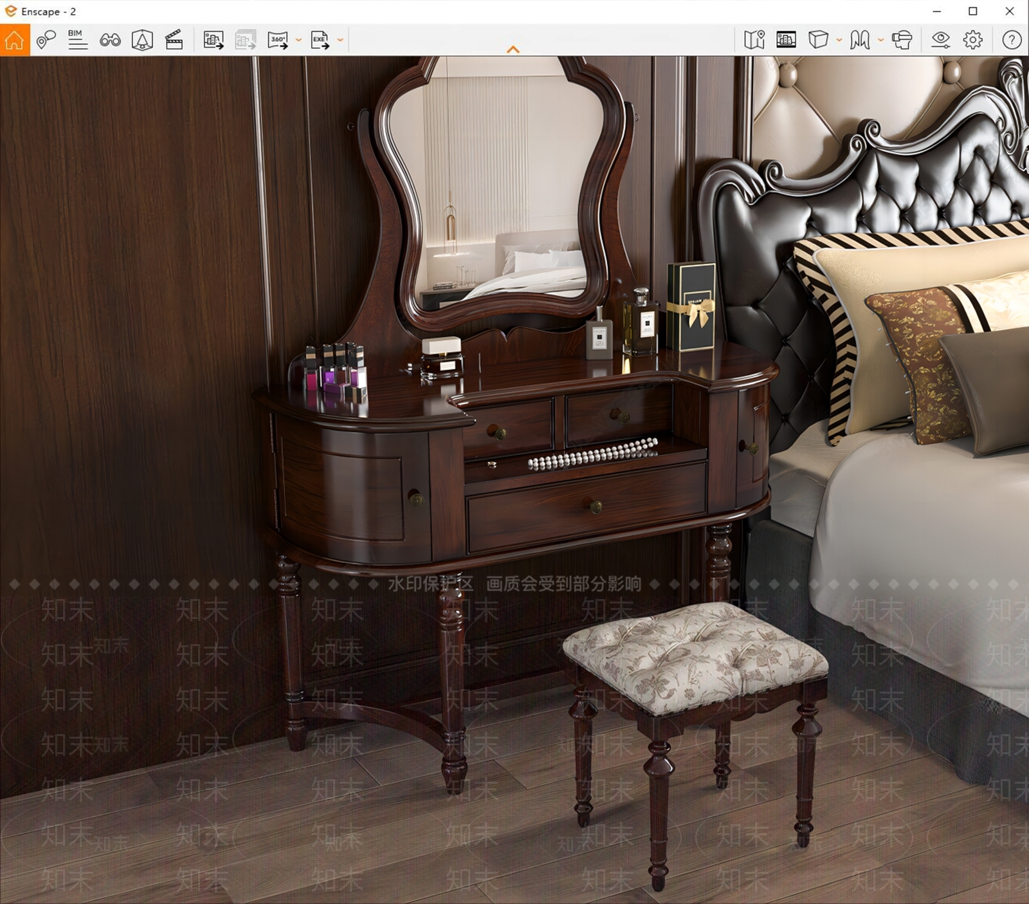Toggle the Mini Map icon
Image resolution: width=1029 pixels, height=904 pixels.
coord(754,40)
